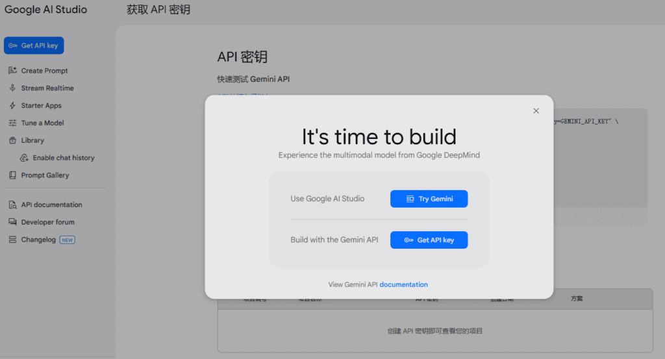Click Get API key button in dialog
Viewport: 665px width, 359px height.
pyautogui.click(x=429, y=240)
